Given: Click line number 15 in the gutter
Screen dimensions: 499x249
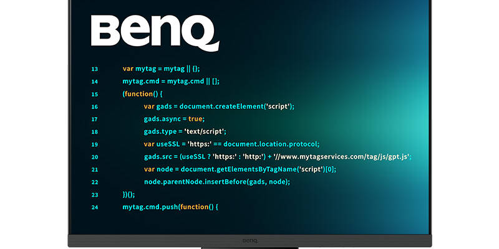Looking at the screenshot, I should point(95,95).
